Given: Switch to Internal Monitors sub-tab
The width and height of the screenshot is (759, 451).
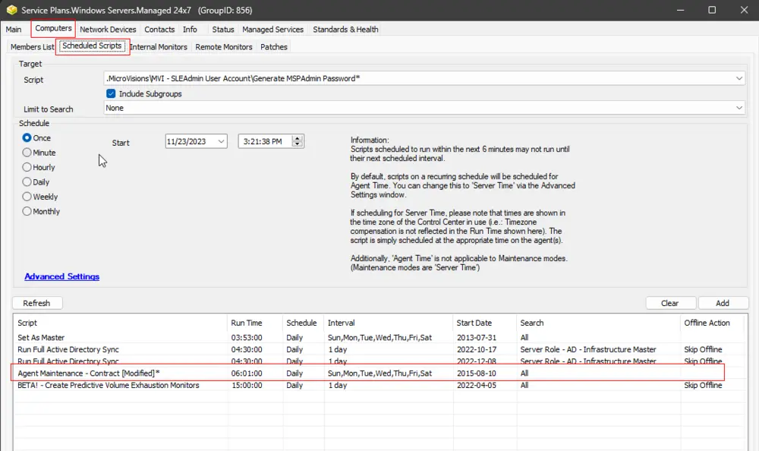Looking at the screenshot, I should 159,47.
